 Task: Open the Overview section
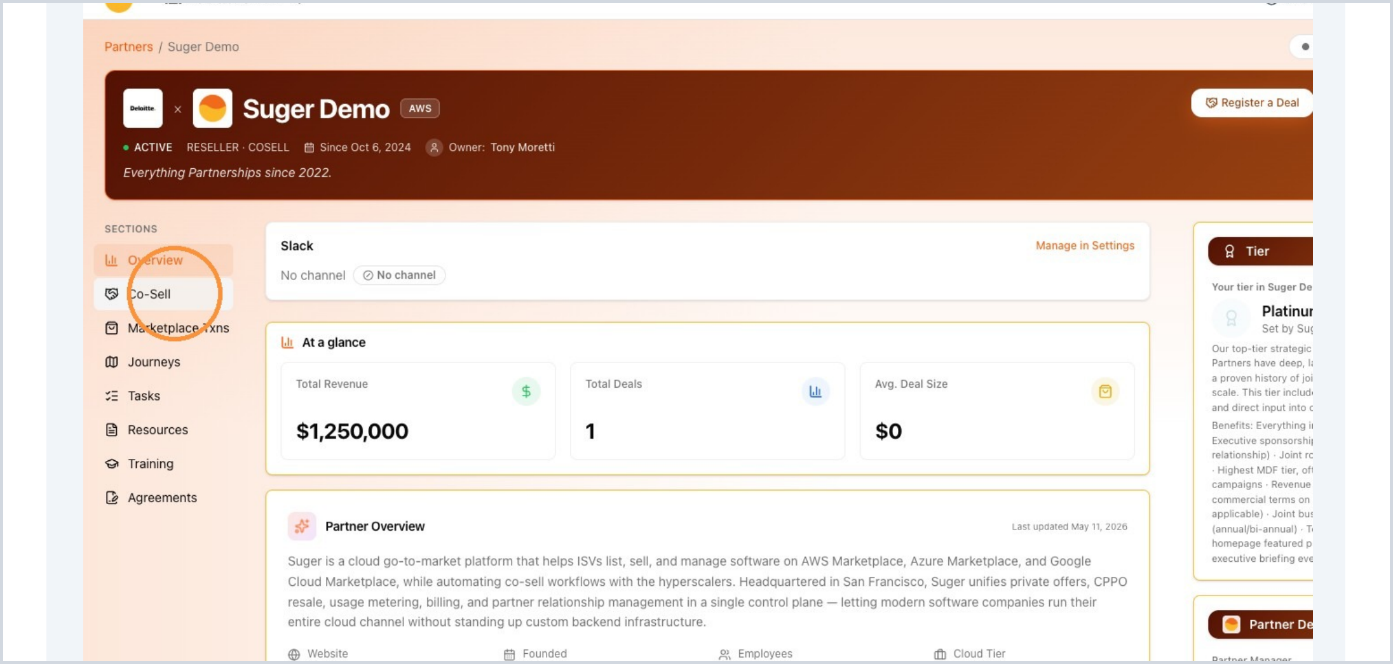[163, 260]
